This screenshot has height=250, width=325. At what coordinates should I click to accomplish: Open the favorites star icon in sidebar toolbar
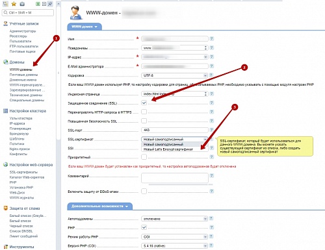(14, 4)
